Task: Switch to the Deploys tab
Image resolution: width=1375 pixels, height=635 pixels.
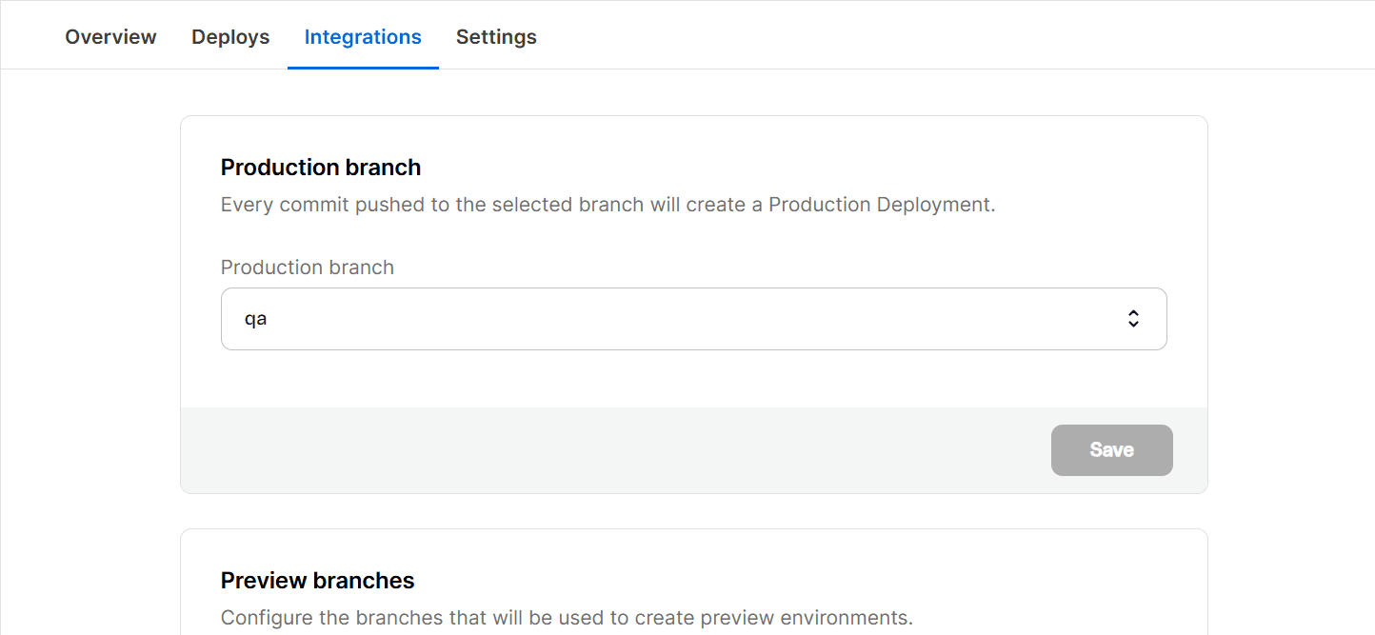Action: pyautogui.click(x=230, y=37)
